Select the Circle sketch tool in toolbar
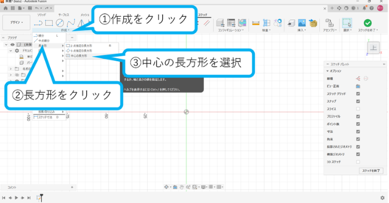The height and width of the screenshot is (203, 389). 60,23
